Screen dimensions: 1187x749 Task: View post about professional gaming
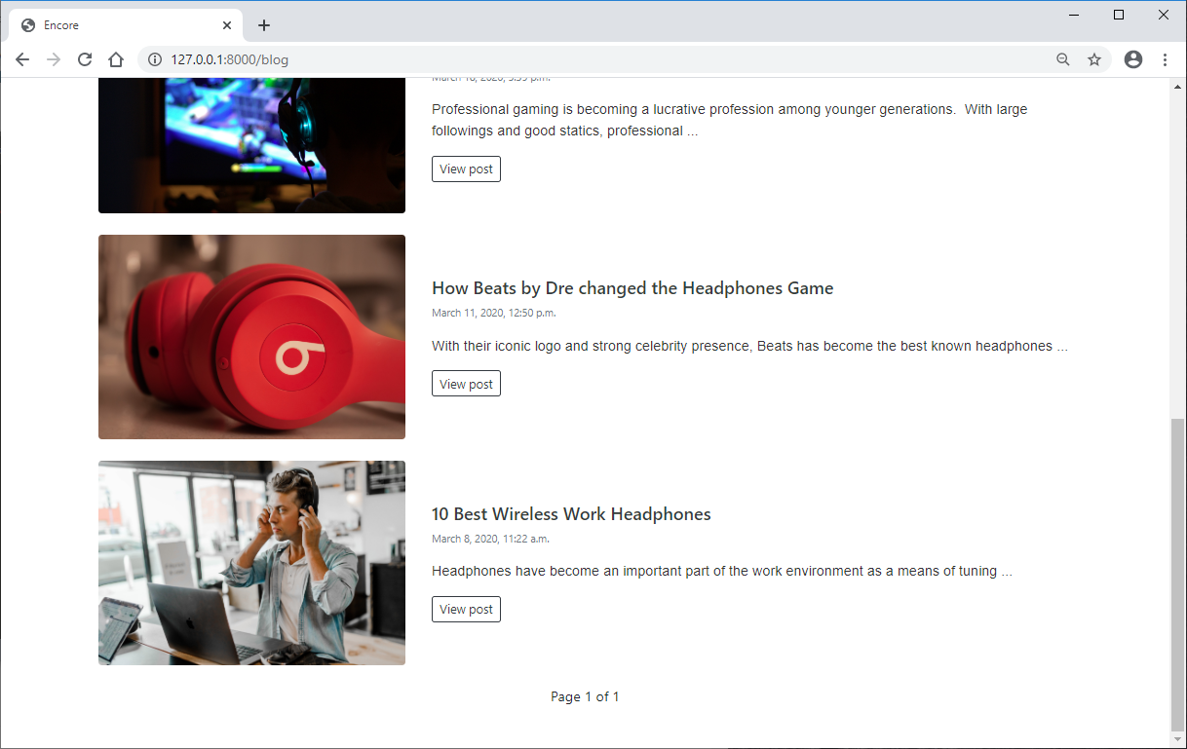tap(466, 169)
